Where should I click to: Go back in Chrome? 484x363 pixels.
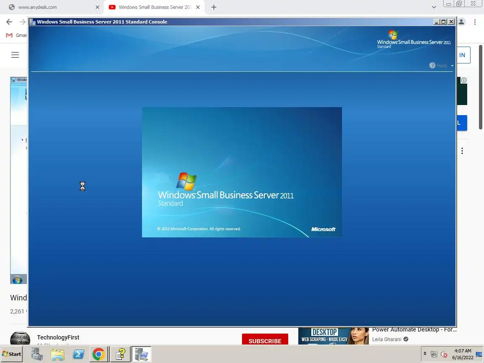tap(9, 22)
